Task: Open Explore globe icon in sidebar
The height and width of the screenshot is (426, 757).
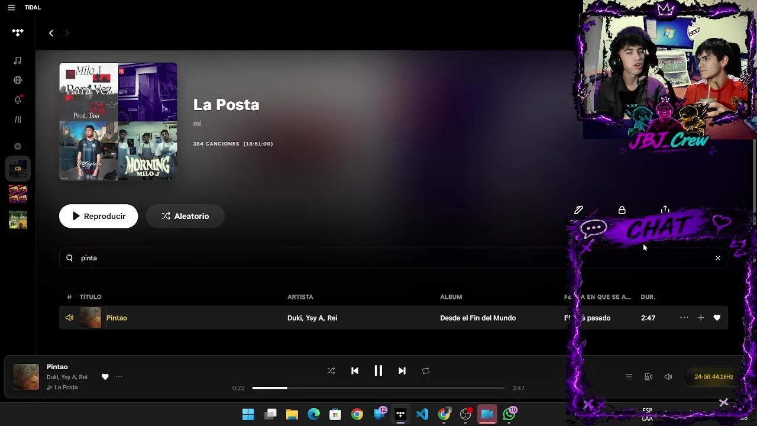Action: pos(18,80)
